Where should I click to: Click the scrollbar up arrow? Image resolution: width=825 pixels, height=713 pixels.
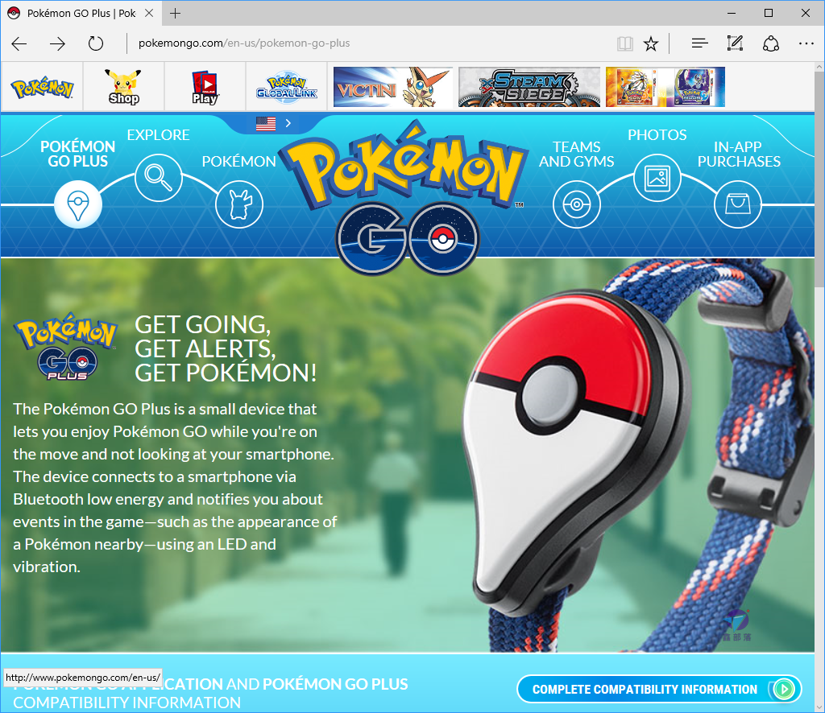819,68
